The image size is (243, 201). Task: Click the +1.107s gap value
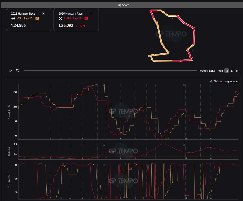point(80,26)
